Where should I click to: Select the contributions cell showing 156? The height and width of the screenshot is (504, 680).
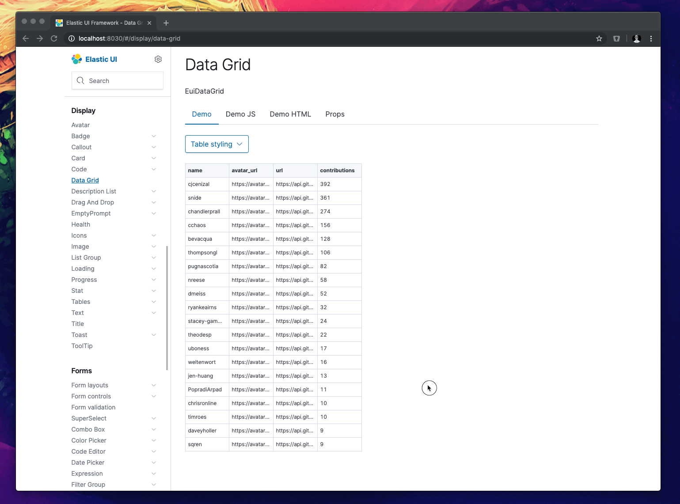click(340, 225)
